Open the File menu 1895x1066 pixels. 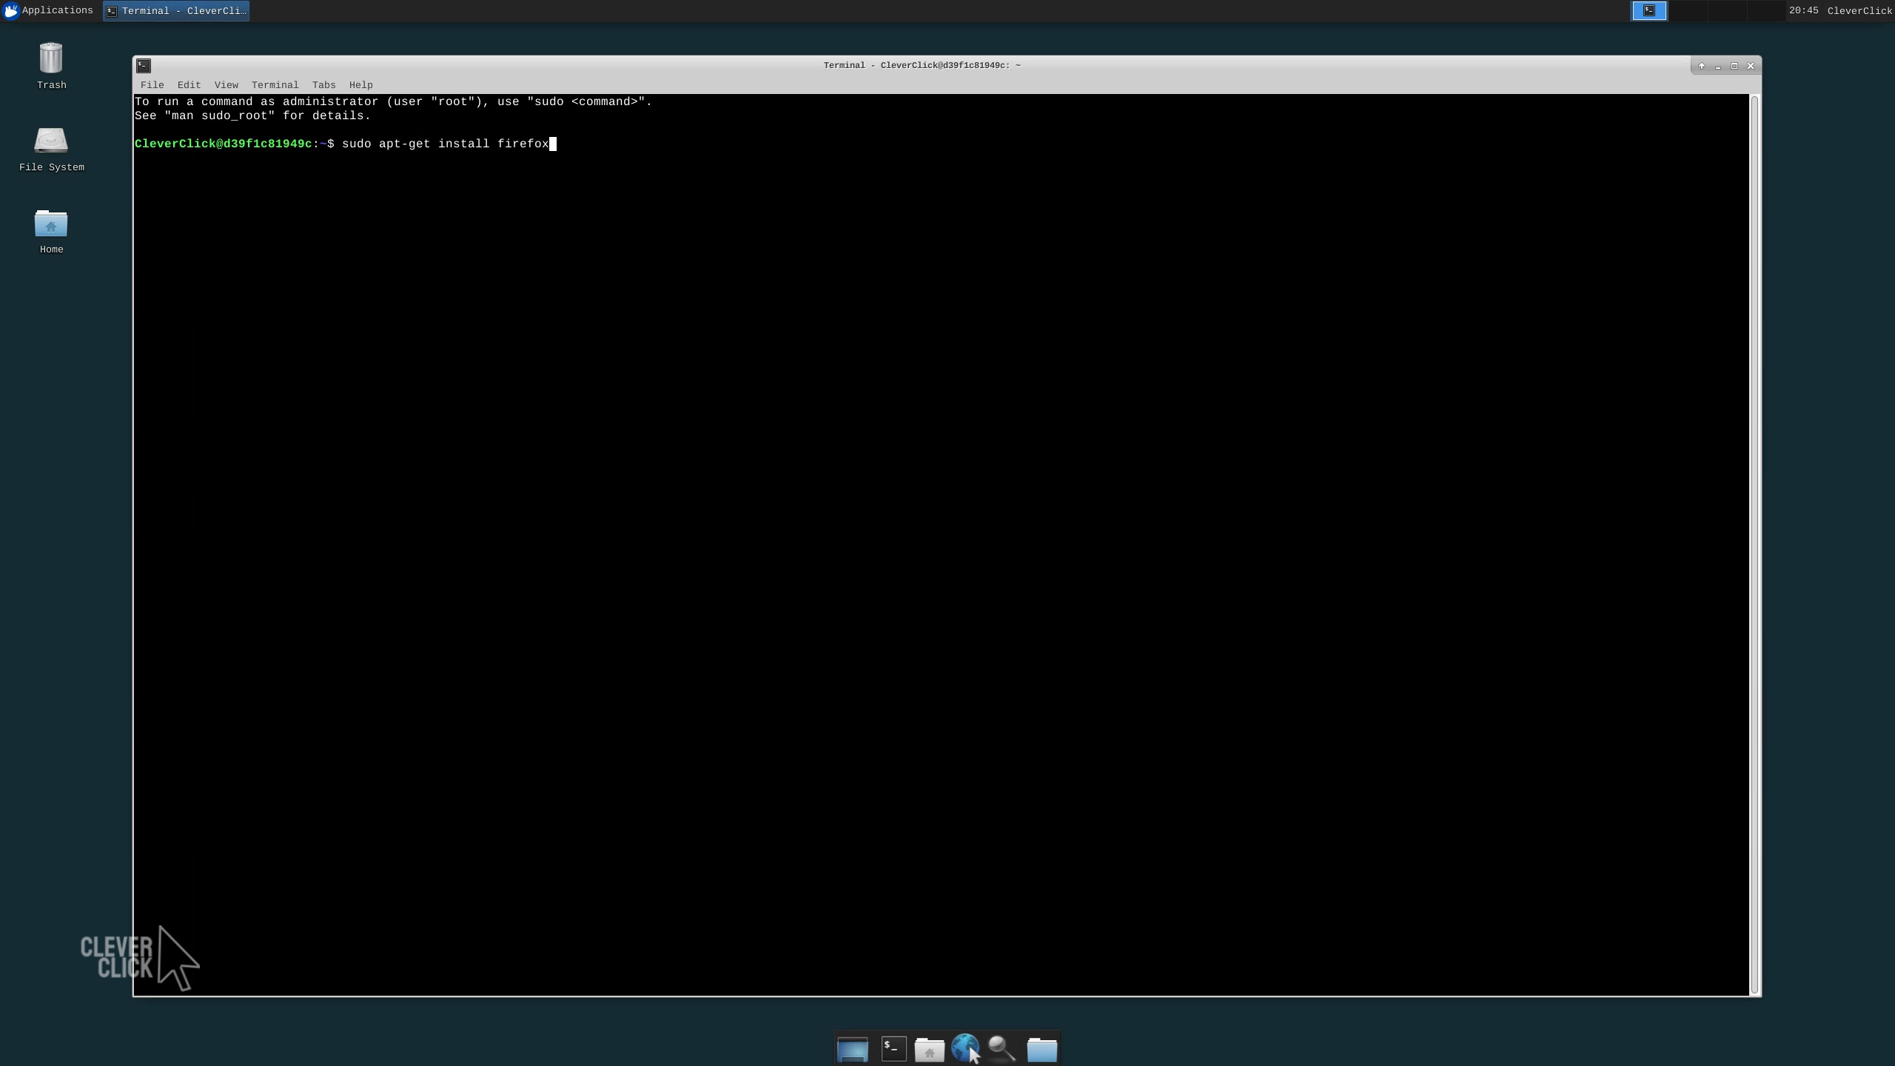[x=152, y=85]
